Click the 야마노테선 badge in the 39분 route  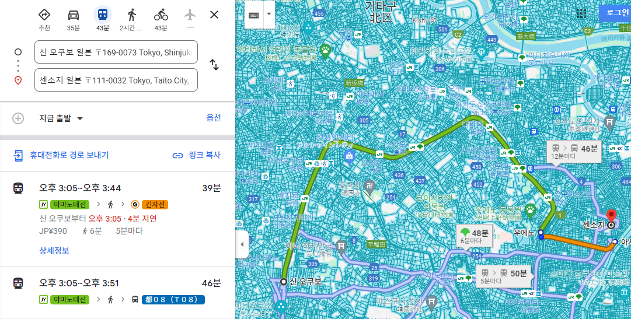[69, 205]
